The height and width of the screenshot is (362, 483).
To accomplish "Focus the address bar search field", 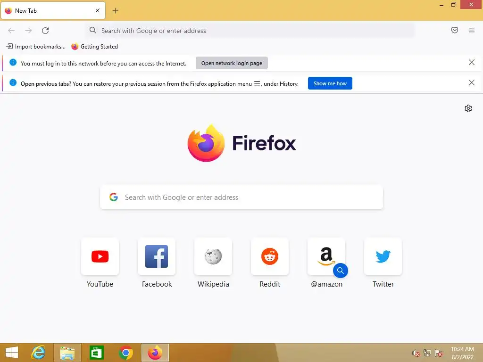I will point(250,31).
